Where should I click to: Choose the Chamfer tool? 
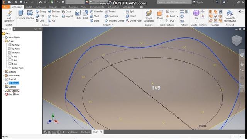(x=96, y=12)
